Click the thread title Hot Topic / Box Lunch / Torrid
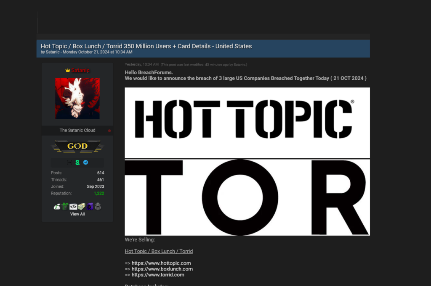 146,46
